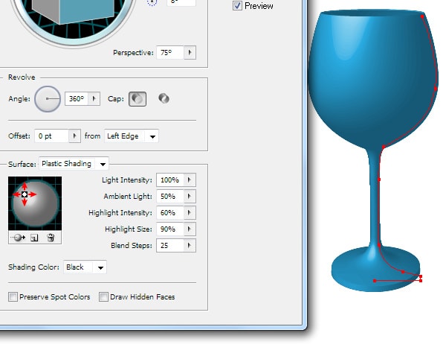
Task: Click the blue wine glass preview
Action: [372, 151]
